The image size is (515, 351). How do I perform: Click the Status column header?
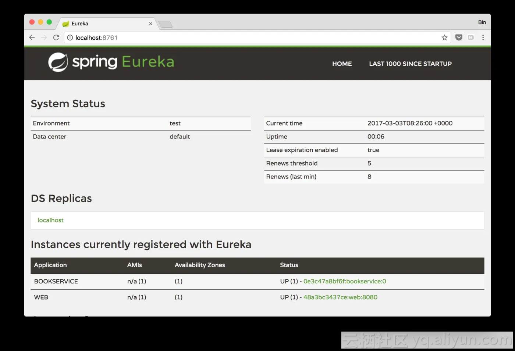(289, 265)
